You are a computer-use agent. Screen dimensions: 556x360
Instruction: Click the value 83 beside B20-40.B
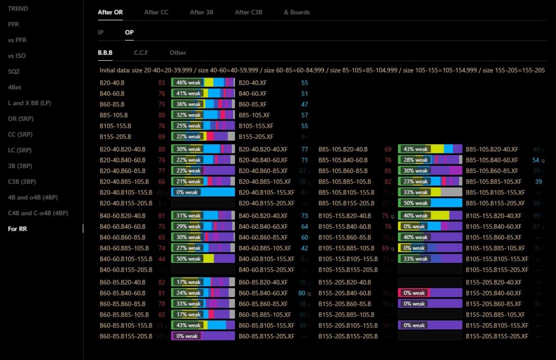click(161, 83)
